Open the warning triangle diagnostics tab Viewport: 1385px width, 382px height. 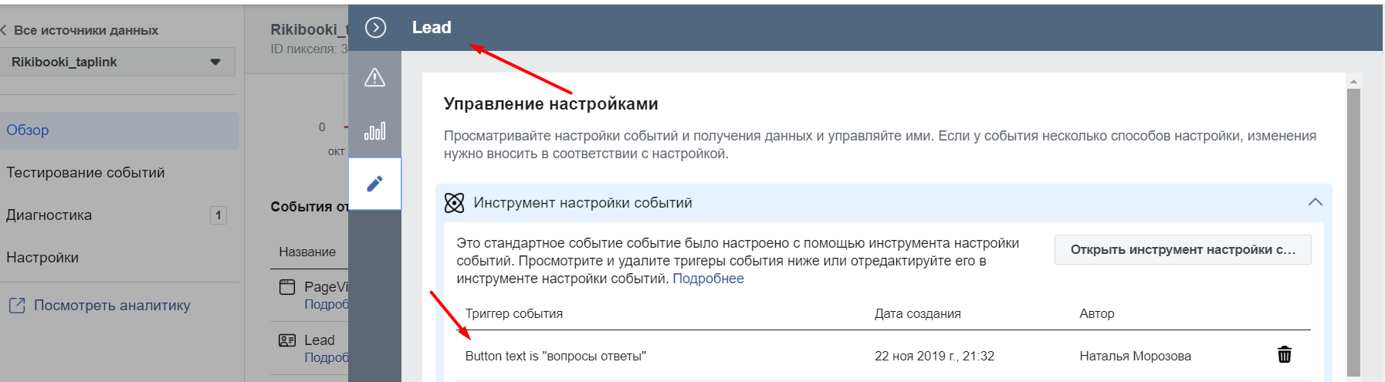(x=374, y=77)
